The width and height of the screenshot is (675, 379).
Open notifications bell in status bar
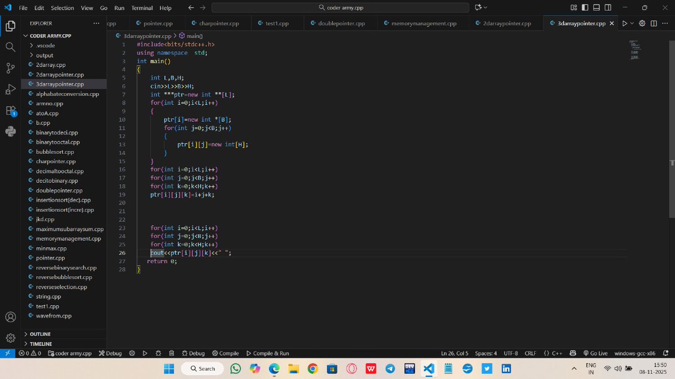click(666, 353)
